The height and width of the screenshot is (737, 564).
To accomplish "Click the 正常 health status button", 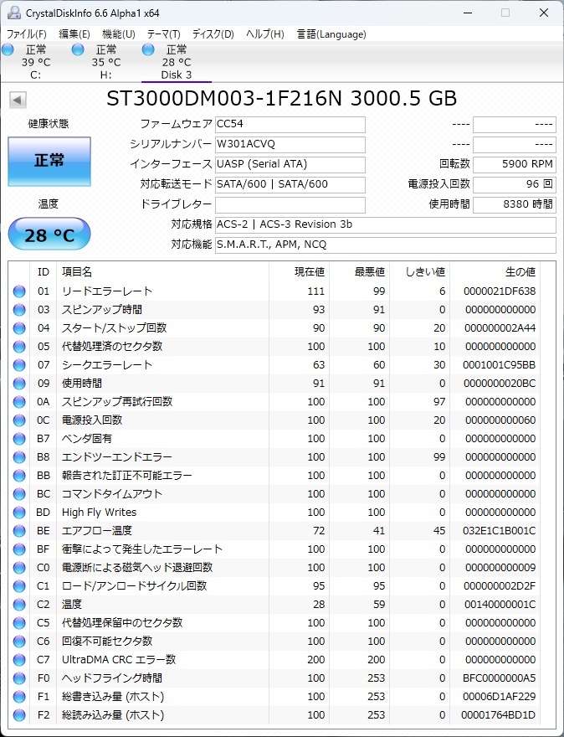I will coord(49,161).
